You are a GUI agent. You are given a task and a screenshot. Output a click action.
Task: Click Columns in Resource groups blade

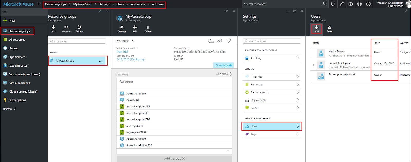click(x=66, y=29)
